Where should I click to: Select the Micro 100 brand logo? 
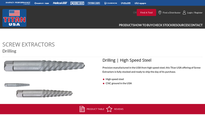[x=77, y=3]
